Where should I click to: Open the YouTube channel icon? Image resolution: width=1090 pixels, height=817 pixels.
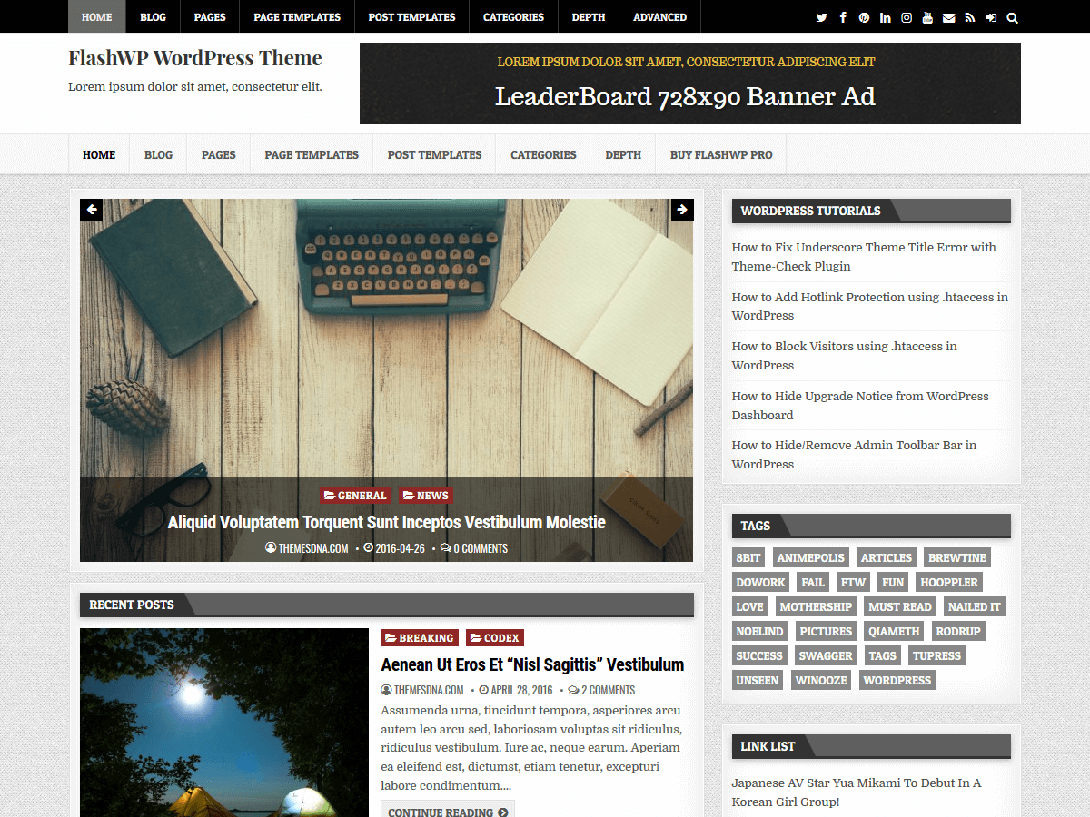927,17
